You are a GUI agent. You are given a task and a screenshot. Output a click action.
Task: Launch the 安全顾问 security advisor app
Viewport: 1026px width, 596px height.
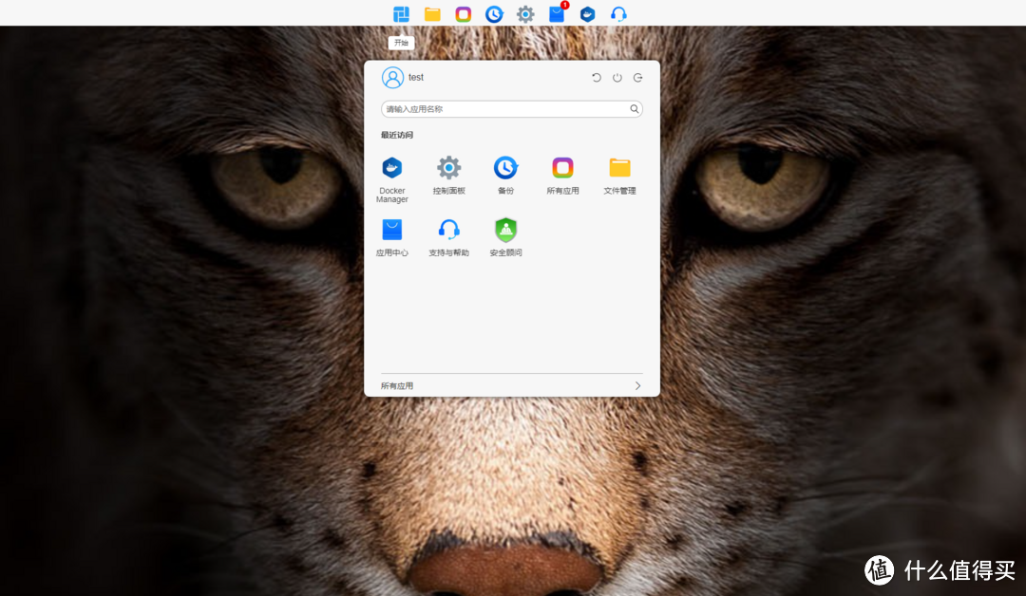pos(505,230)
